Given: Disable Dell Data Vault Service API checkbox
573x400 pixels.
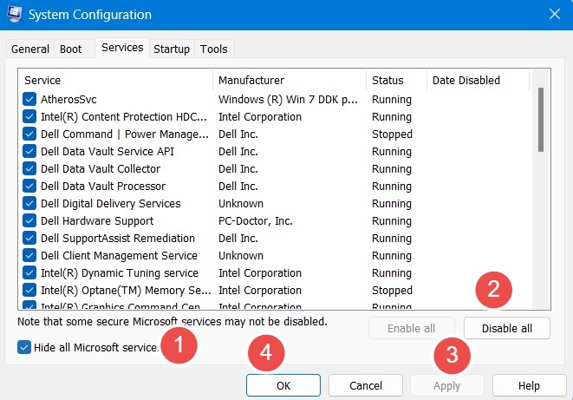Looking at the screenshot, I should click(29, 151).
